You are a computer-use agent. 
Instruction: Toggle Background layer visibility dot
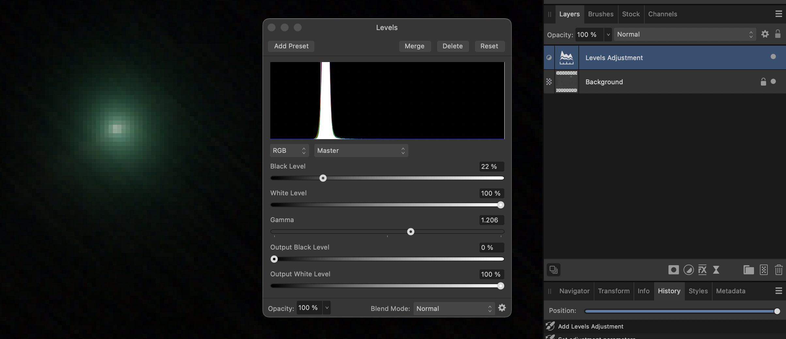point(773,82)
